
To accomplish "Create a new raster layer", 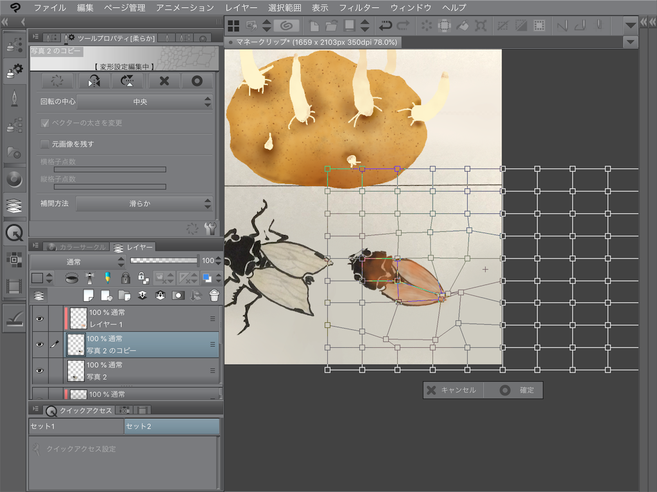I will (89, 295).
